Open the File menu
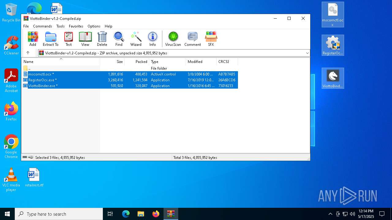This screenshot has width=392, height=220. click(x=26, y=26)
